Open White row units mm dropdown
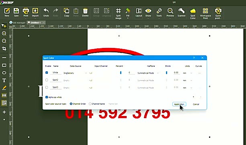The width and height of the screenshot is (246, 145). pos(191,73)
